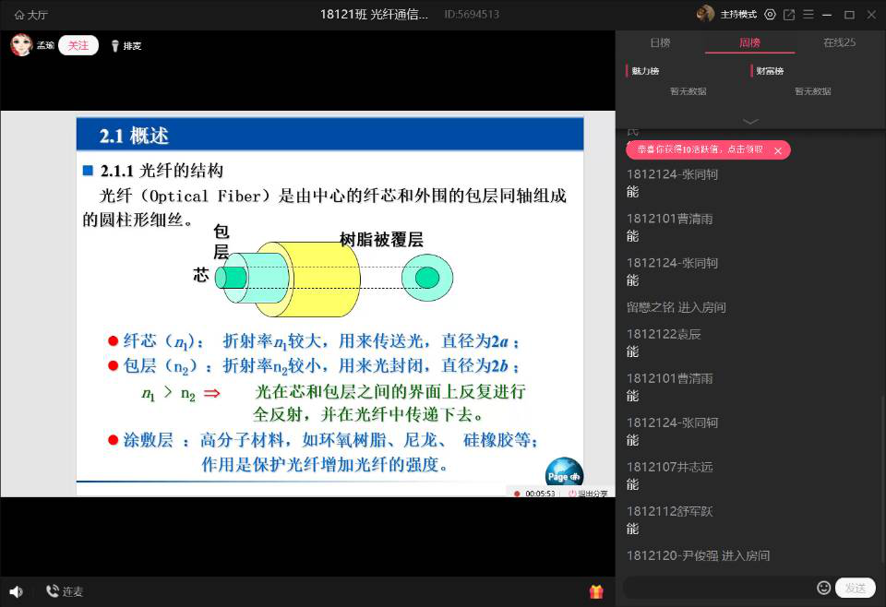Switch to the 日榜 tab

pyautogui.click(x=660, y=43)
